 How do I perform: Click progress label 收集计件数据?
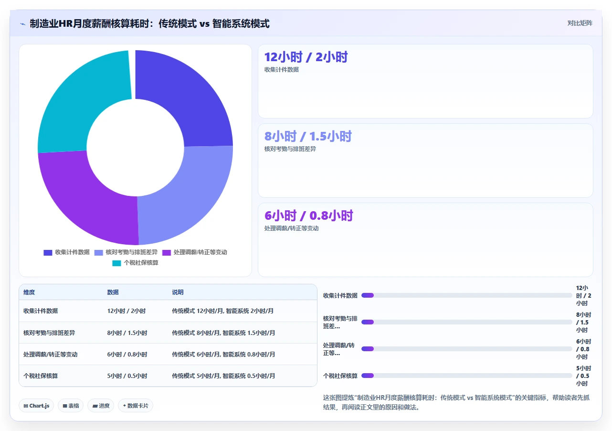point(340,296)
